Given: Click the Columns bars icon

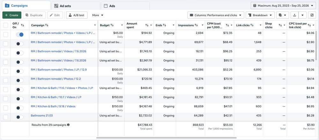Looking at the screenshot, I should (191, 15).
